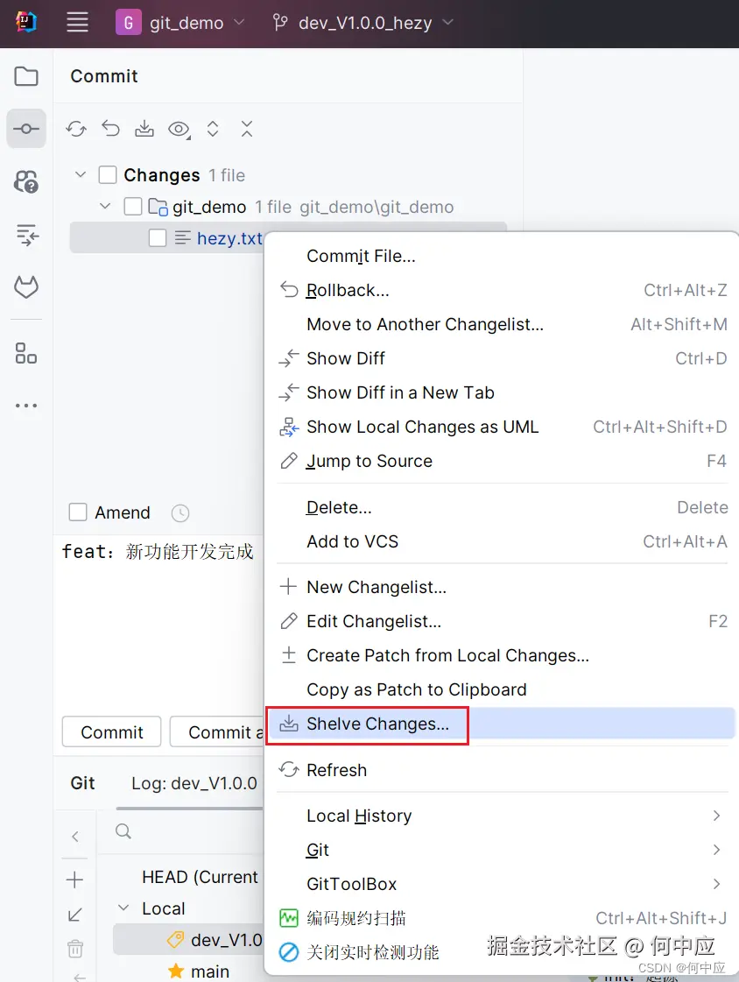This screenshot has width=739, height=982.
Task: Click the checkout arrow icon in Git panel
Action: 74,915
